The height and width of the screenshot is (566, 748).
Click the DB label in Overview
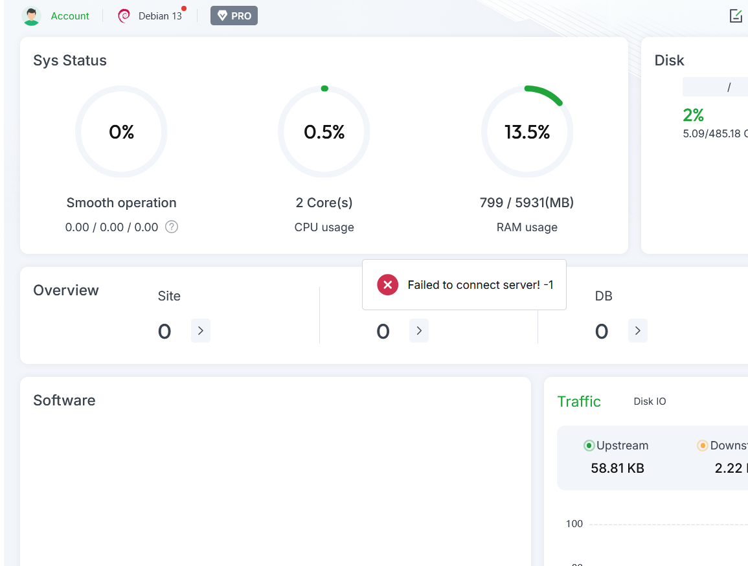click(604, 296)
